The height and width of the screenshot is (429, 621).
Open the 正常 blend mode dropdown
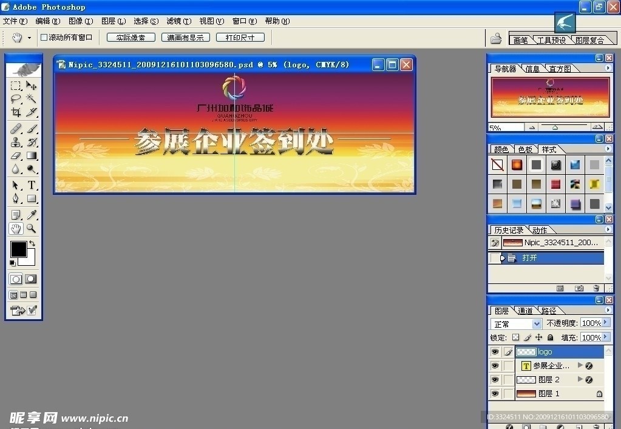coord(517,324)
